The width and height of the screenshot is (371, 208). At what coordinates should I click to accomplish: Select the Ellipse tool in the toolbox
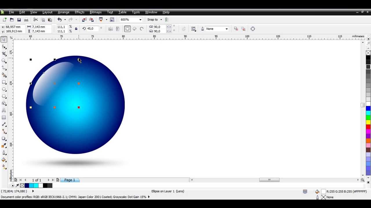point(4,89)
